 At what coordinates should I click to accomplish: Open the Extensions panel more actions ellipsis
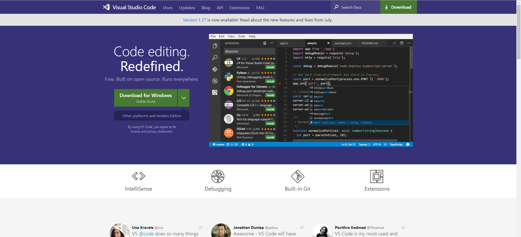(x=272, y=43)
